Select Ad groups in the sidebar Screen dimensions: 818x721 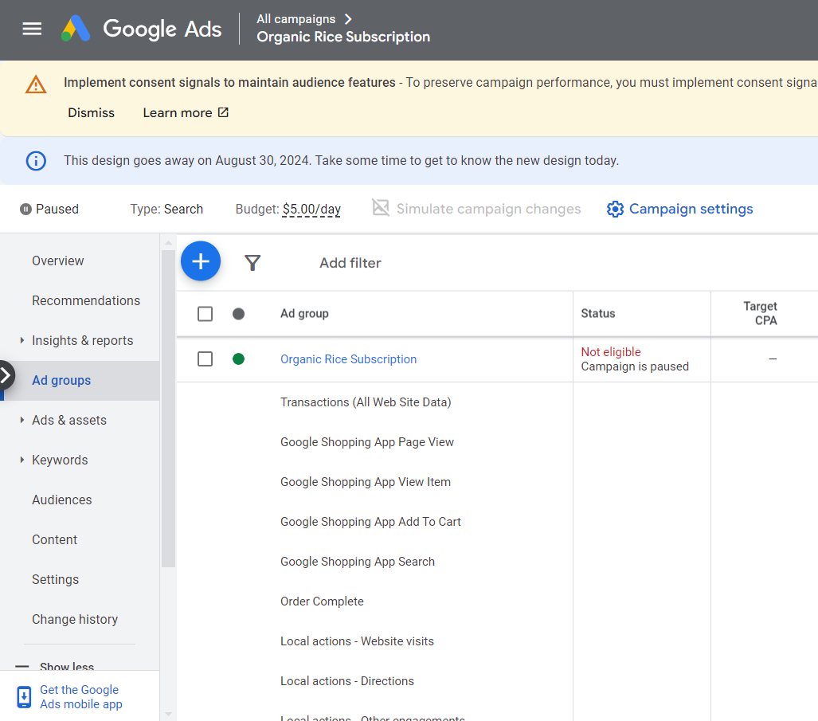(x=61, y=380)
